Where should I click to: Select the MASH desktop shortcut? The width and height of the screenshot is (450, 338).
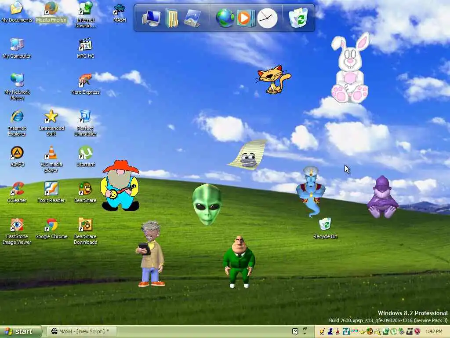[x=120, y=13]
